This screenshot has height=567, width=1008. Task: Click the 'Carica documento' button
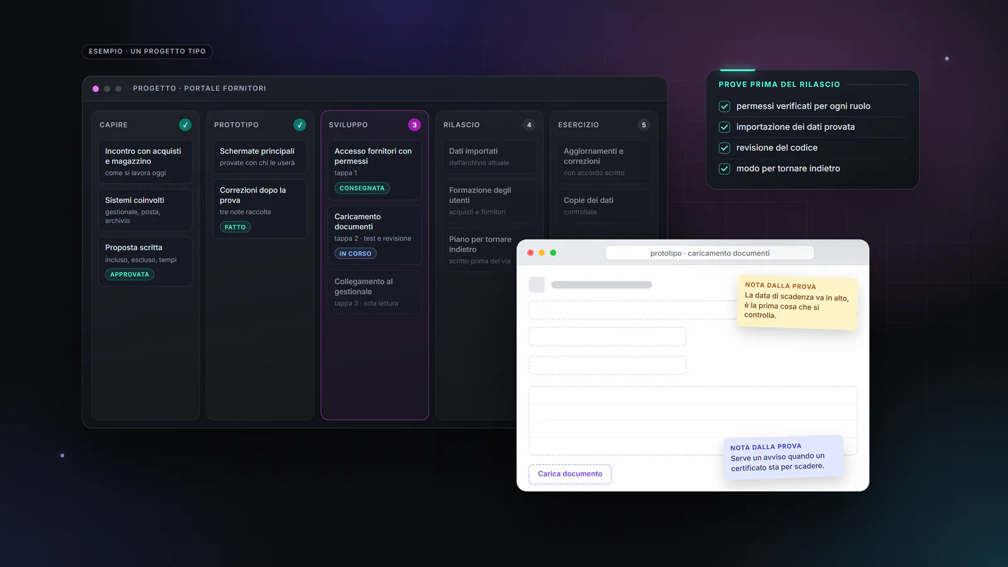tap(570, 474)
